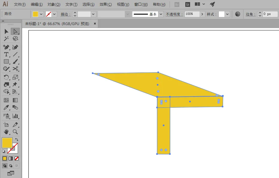279x178 pixels.
Task: Select the Pen tool
Action: (6, 47)
